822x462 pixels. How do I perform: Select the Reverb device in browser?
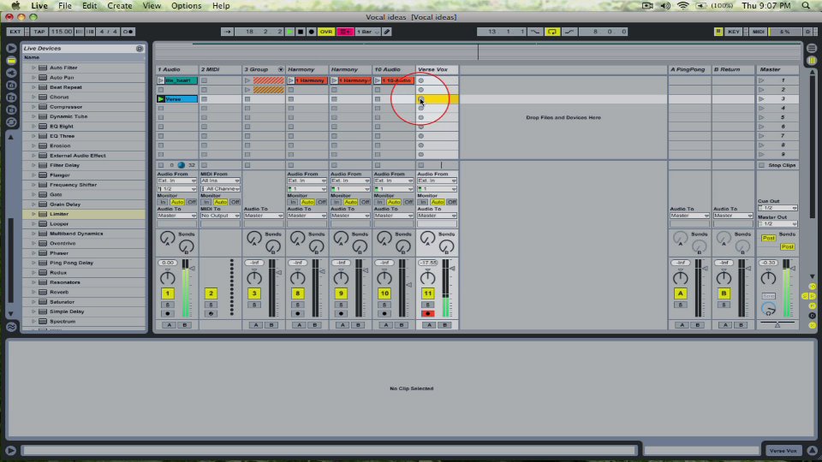point(59,292)
